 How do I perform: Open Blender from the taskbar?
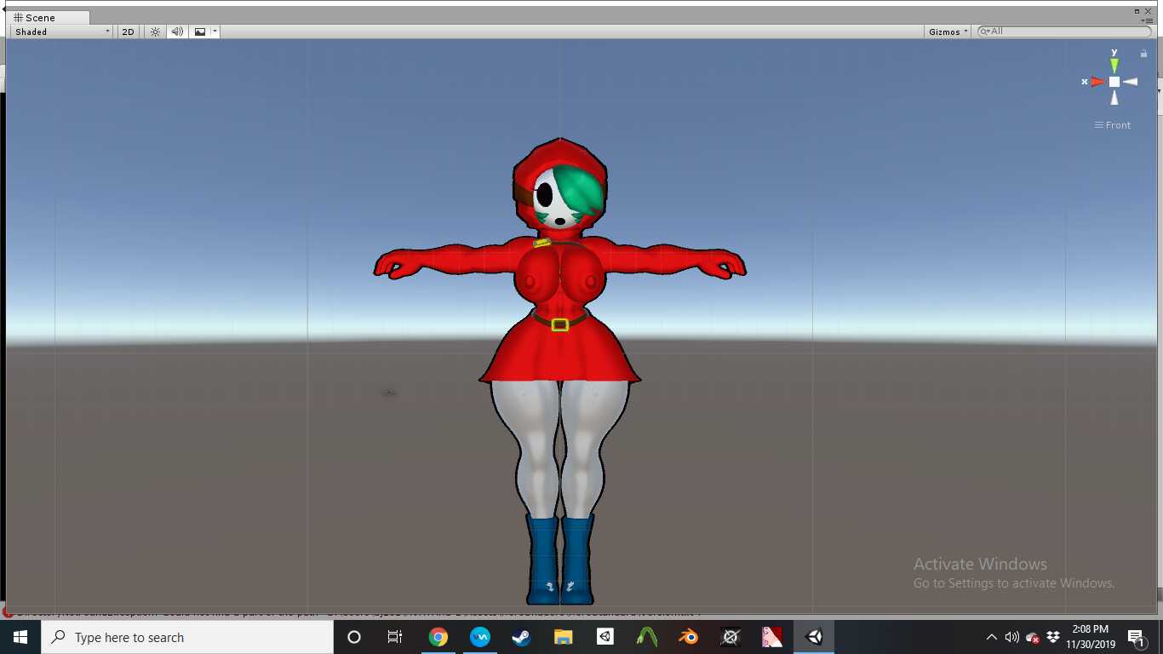689,637
